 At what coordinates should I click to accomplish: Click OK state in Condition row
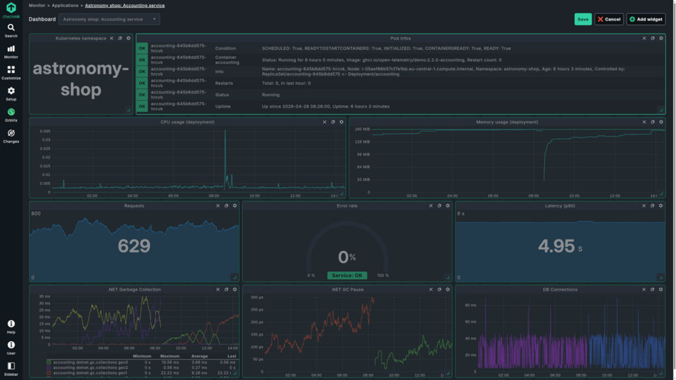click(142, 48)
